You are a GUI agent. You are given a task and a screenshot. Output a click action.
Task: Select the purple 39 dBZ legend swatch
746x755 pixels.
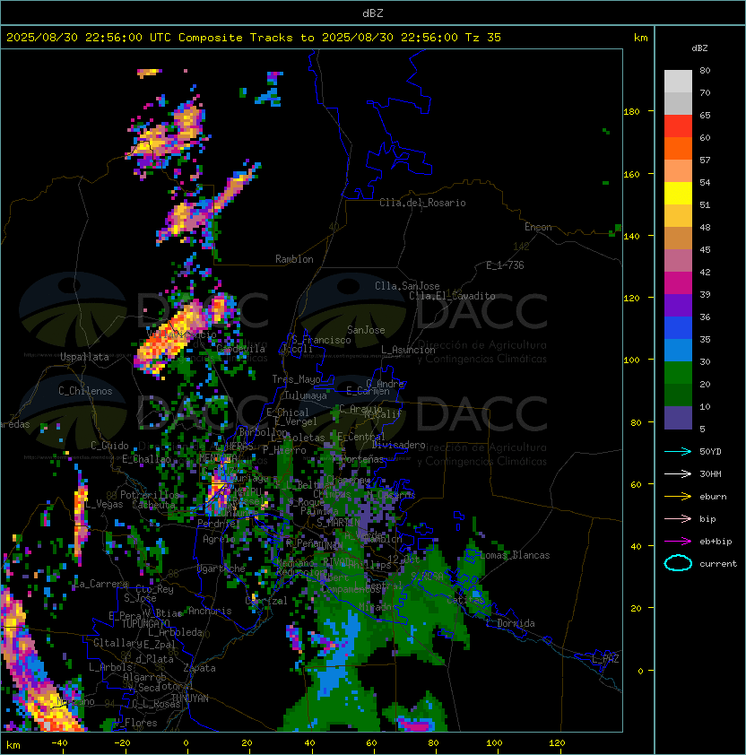coord(678,305)
